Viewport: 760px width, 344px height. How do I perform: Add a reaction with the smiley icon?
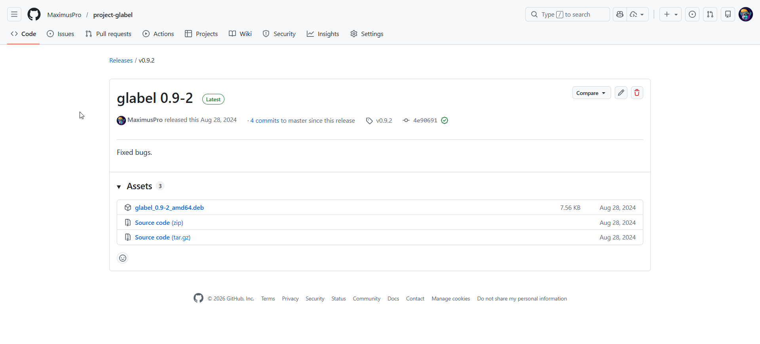pyautogui.click(x=123, y=258)
